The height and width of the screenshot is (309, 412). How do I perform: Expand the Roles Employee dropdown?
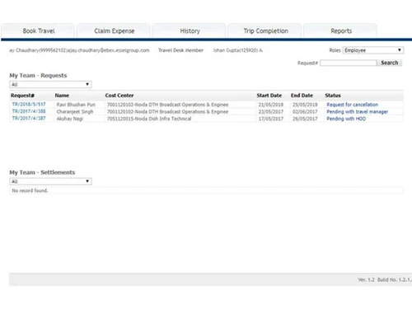coord(373,50)
